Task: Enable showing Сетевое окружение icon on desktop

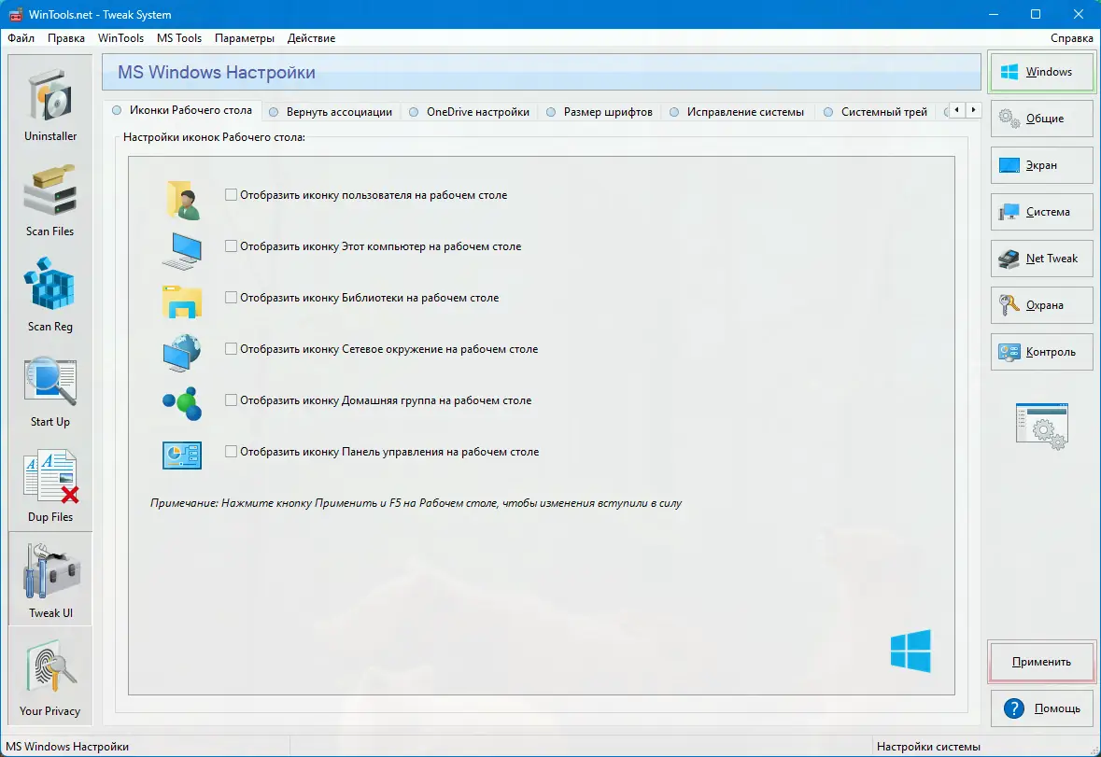Action: pos(231,348)
